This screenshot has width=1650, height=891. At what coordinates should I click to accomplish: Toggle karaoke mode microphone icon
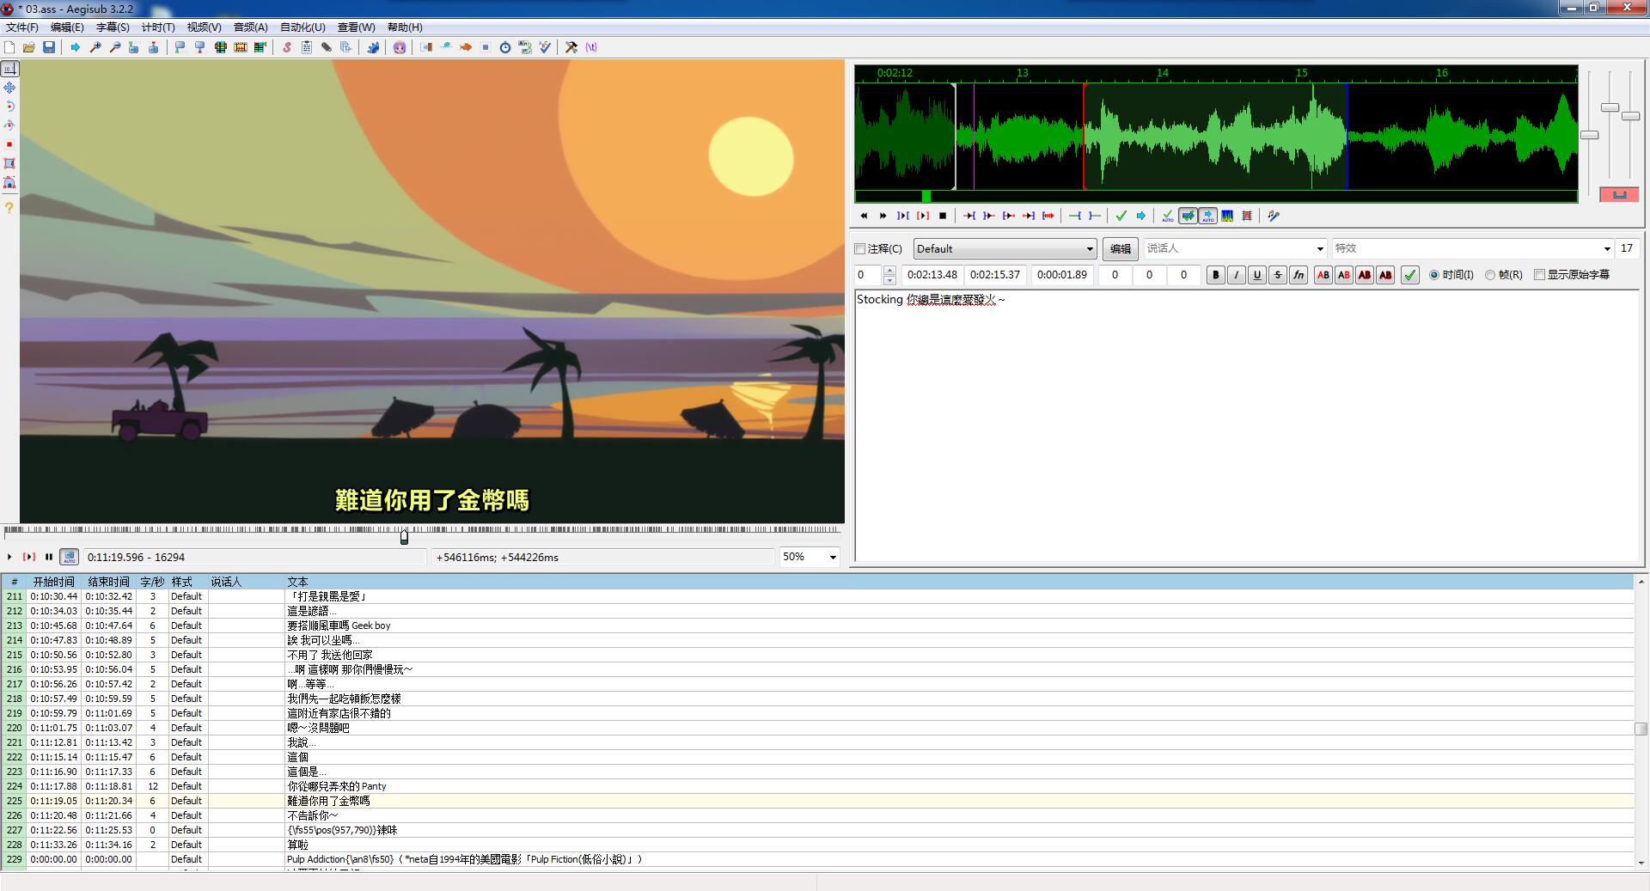1274,216
